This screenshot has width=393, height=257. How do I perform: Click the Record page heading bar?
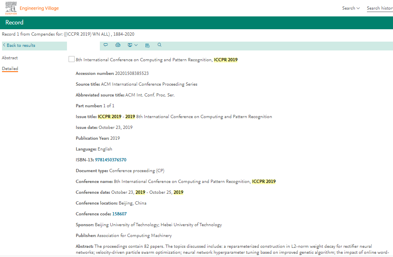[x=196, y=23]
